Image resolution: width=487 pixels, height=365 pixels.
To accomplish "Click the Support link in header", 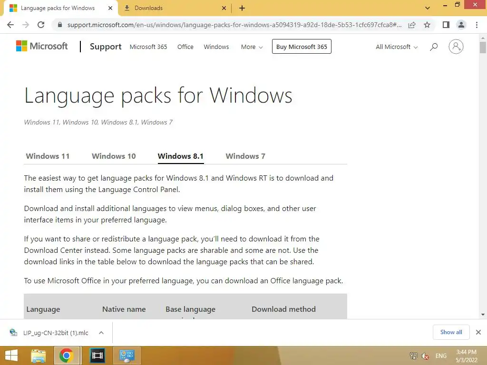I will point(106,47).
